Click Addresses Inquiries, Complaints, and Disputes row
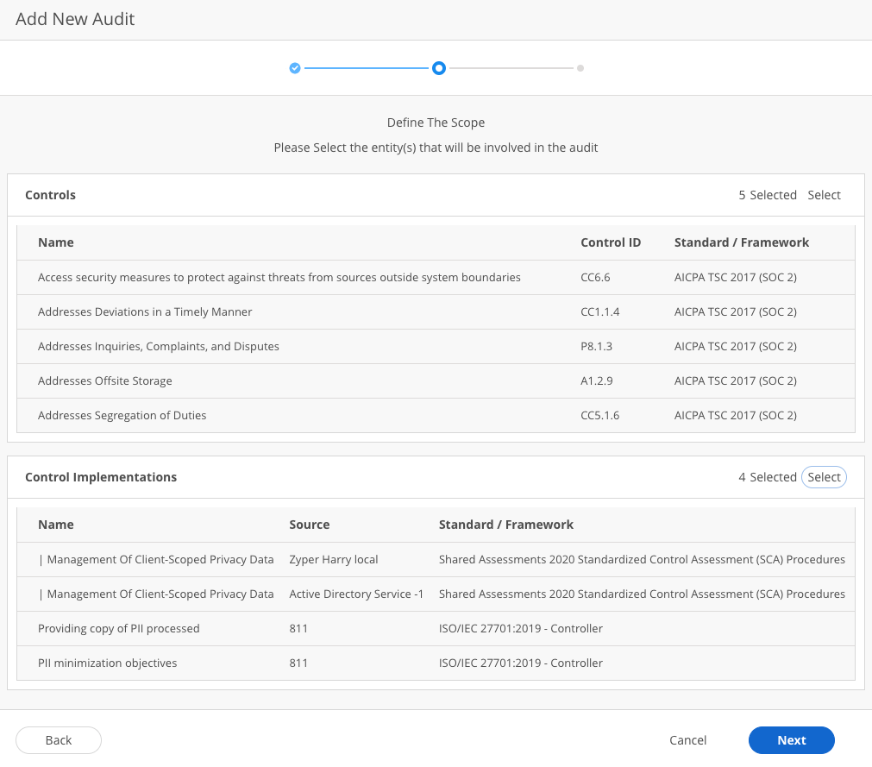 pos(436,347)
